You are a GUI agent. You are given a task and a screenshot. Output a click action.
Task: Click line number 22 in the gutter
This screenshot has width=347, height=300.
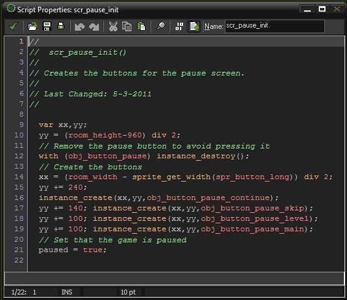coord(19,260)
